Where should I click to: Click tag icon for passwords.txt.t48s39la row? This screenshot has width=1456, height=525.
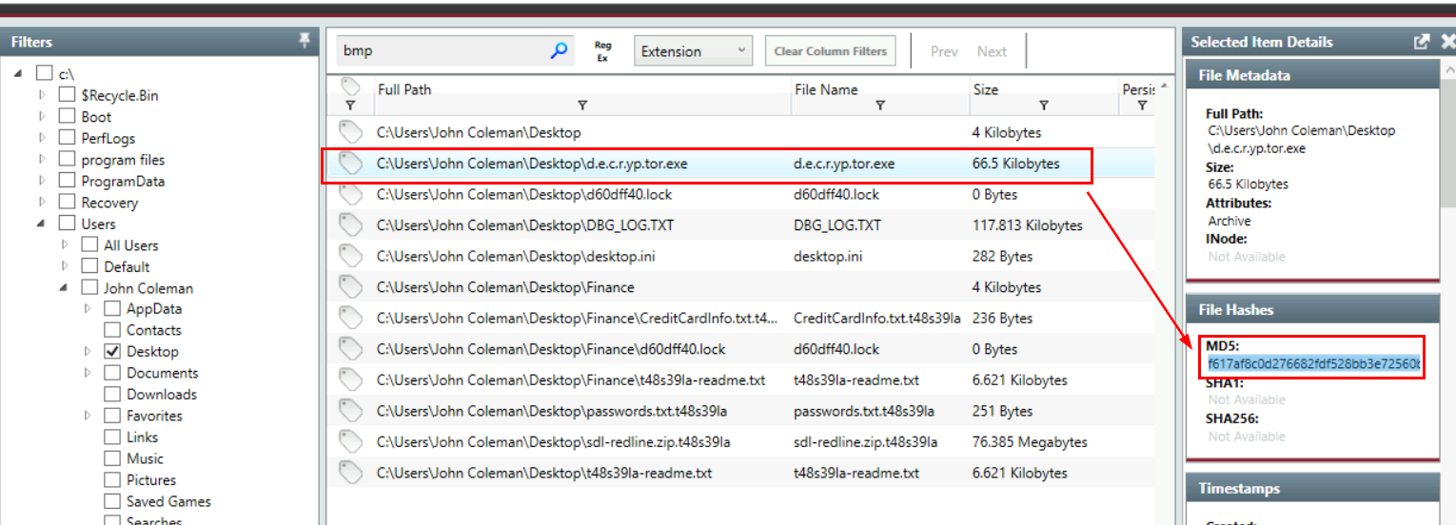[351, 411]
